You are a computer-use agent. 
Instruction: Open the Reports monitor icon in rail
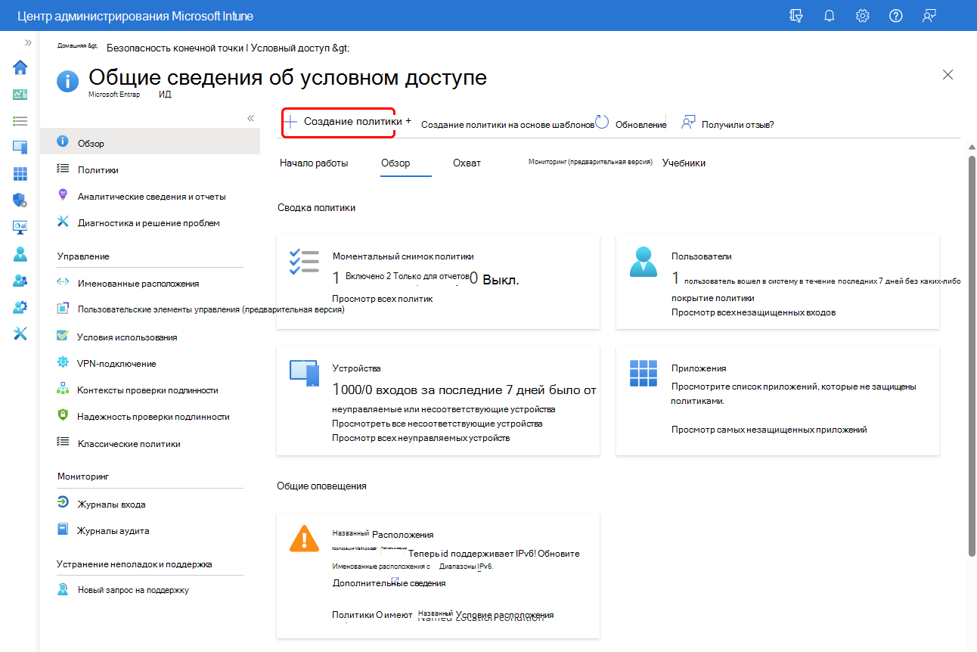pyautogui.click(x=20, y=227)
